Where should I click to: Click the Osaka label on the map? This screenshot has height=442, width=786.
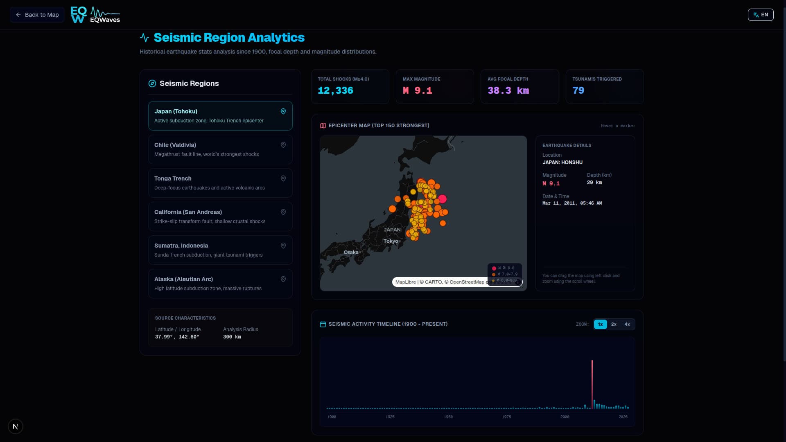(351, 252)
